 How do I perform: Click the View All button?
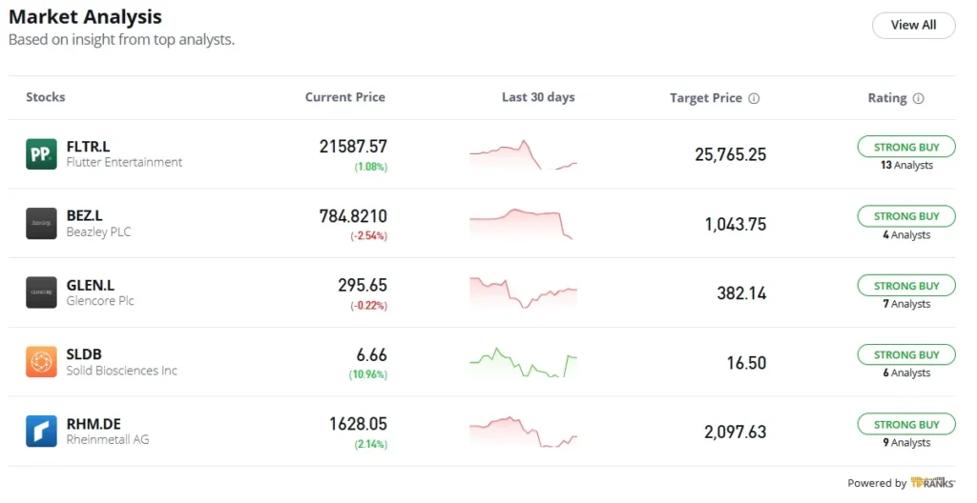(913, 26)
